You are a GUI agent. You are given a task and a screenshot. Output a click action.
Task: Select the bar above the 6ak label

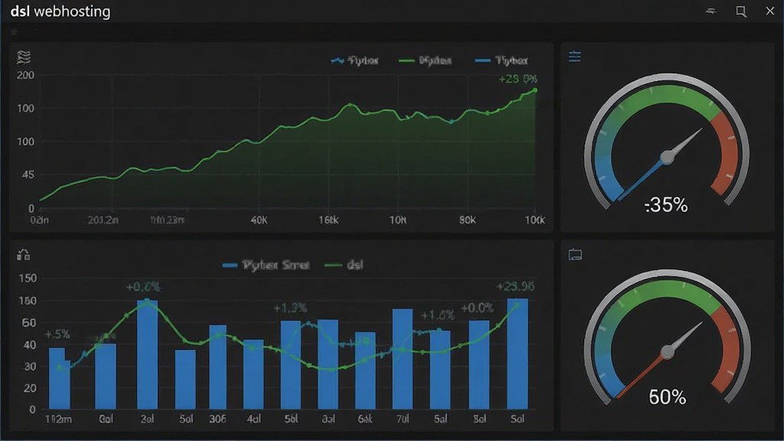(365, 371)
